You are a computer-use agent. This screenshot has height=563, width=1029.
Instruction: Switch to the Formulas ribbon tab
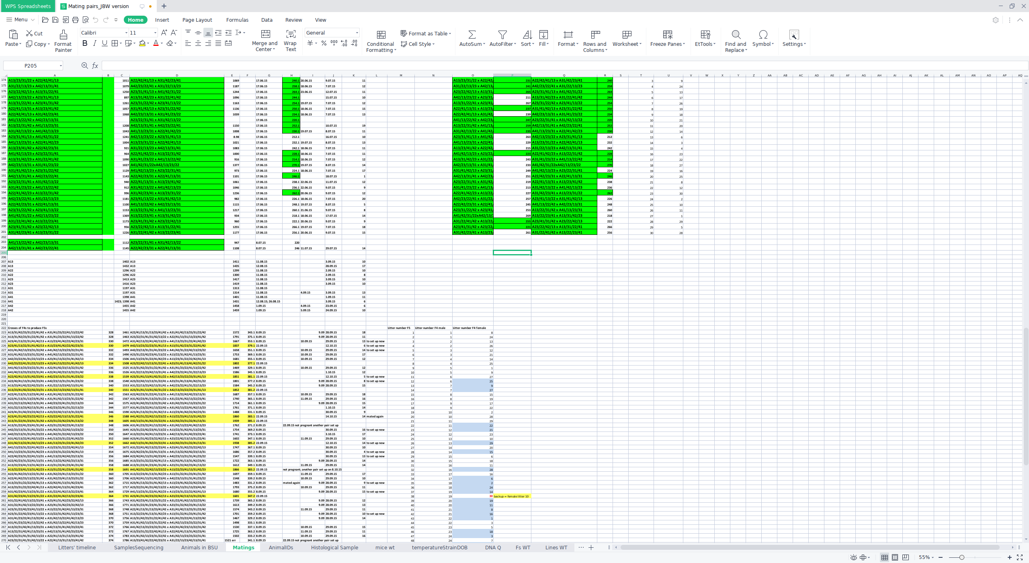[237, 20]
